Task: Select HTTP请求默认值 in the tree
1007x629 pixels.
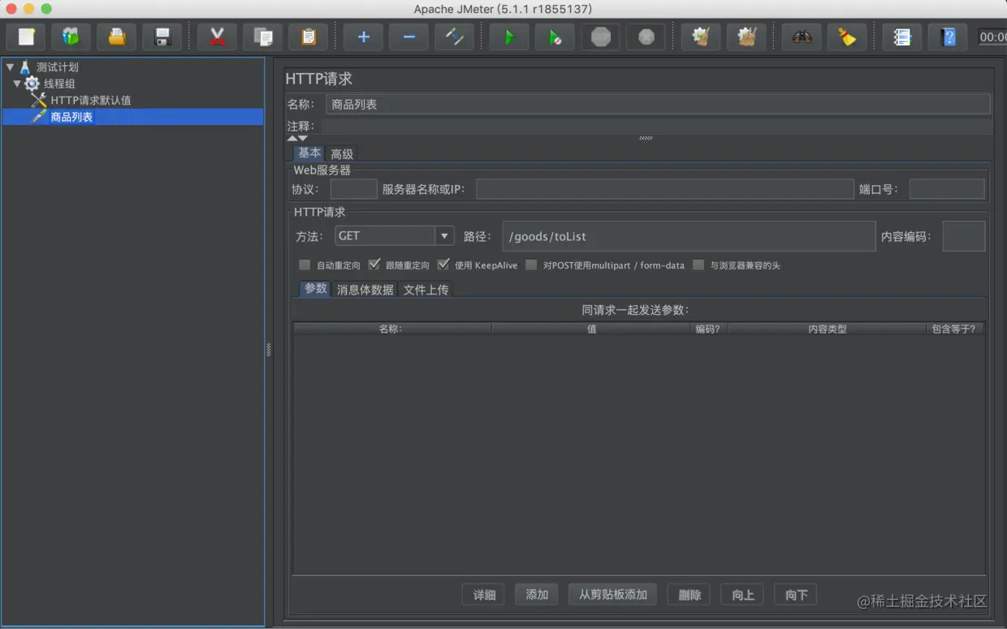Action: 91,101
